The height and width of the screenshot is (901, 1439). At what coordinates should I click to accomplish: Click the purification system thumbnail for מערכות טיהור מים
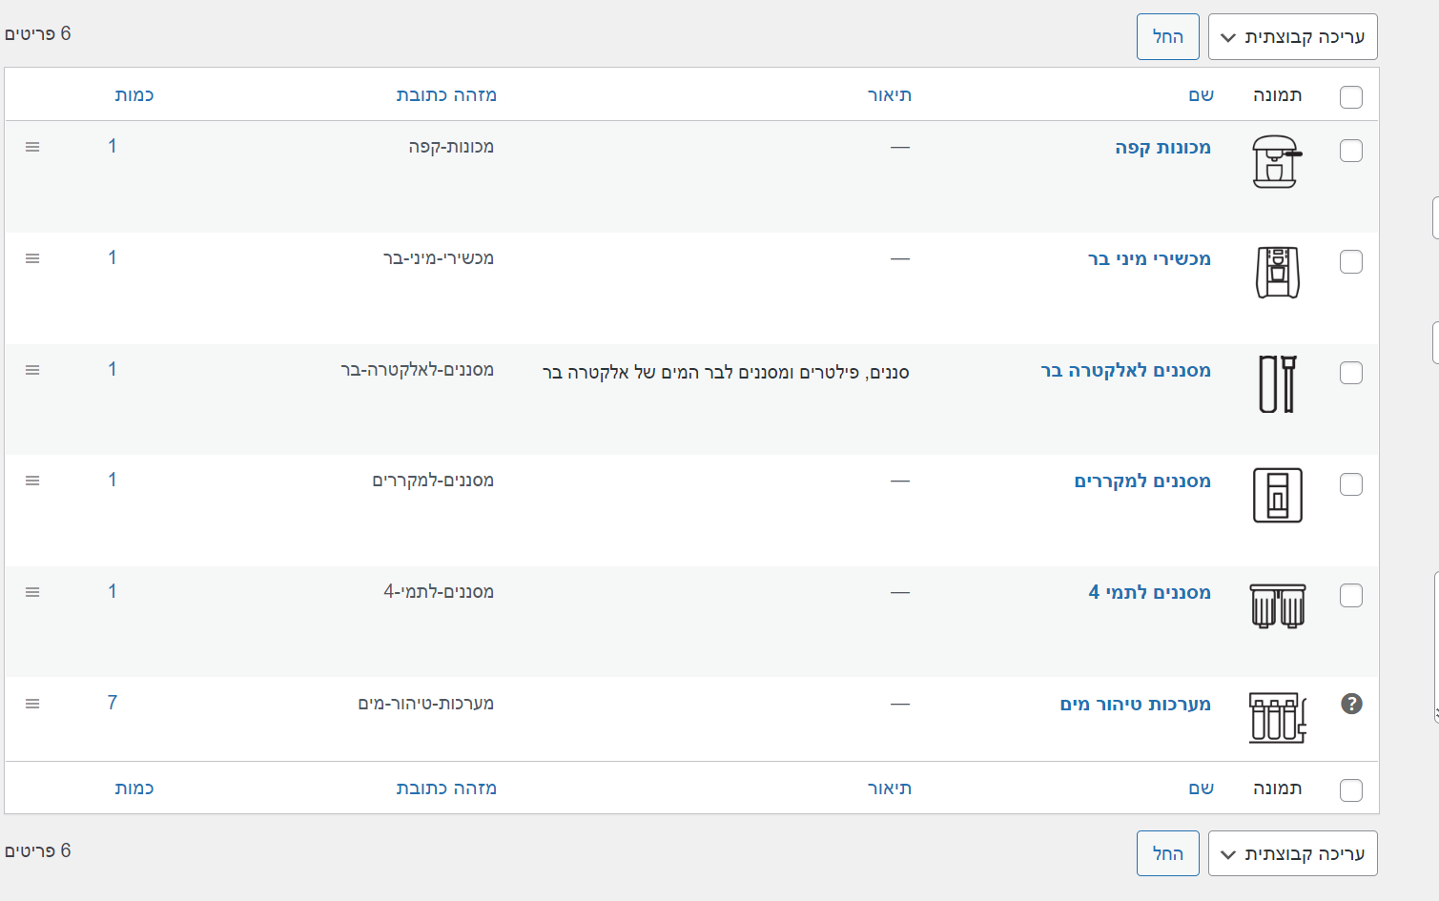1277,717
